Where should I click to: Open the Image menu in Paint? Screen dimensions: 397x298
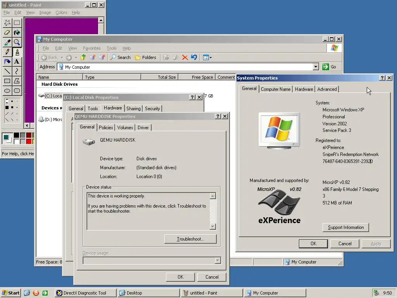pos(45,12)
